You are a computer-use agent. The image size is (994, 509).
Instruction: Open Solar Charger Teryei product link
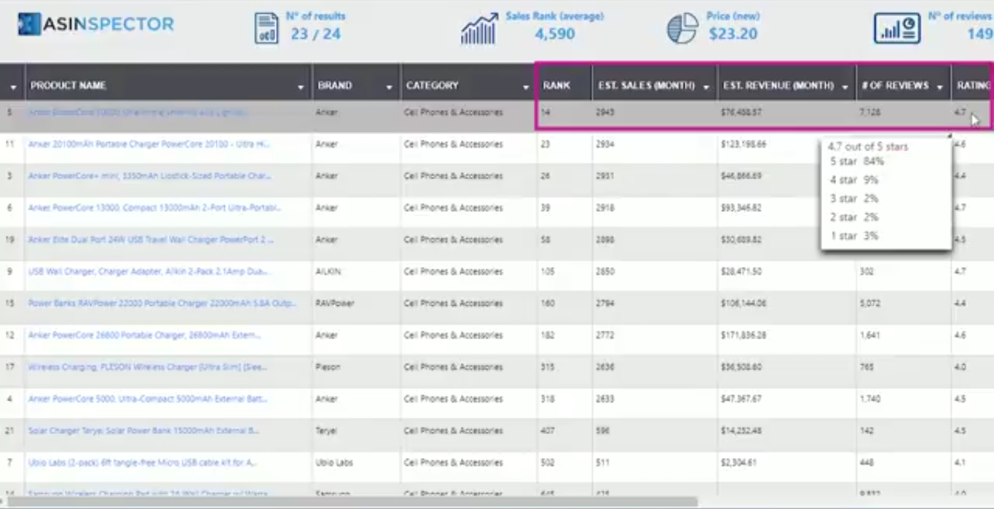pos(143,430)
